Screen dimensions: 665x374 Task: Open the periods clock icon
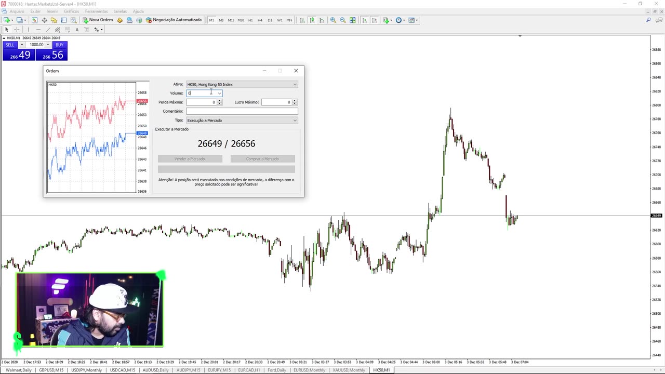tap(399, 20)
